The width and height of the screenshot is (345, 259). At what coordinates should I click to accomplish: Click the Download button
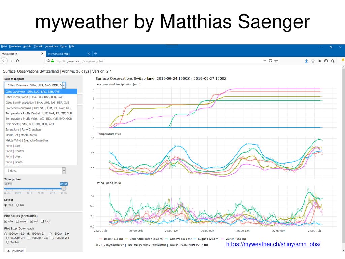[x=15, y=251]
